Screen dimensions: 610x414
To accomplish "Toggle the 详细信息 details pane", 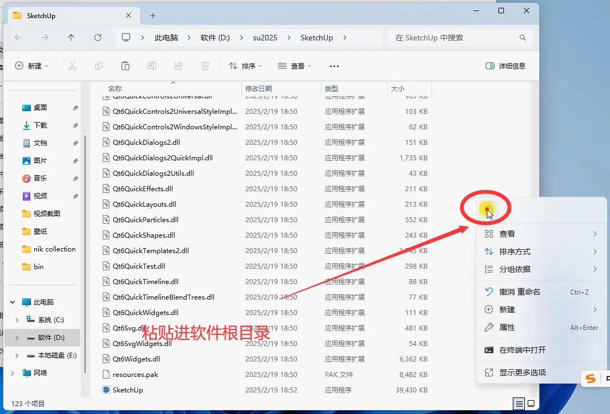I will pyautogui.click(x=506, y=66).
